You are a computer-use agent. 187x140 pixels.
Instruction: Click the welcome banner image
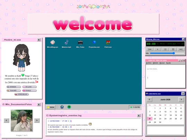pyautogui.click(x=93, y=24)
